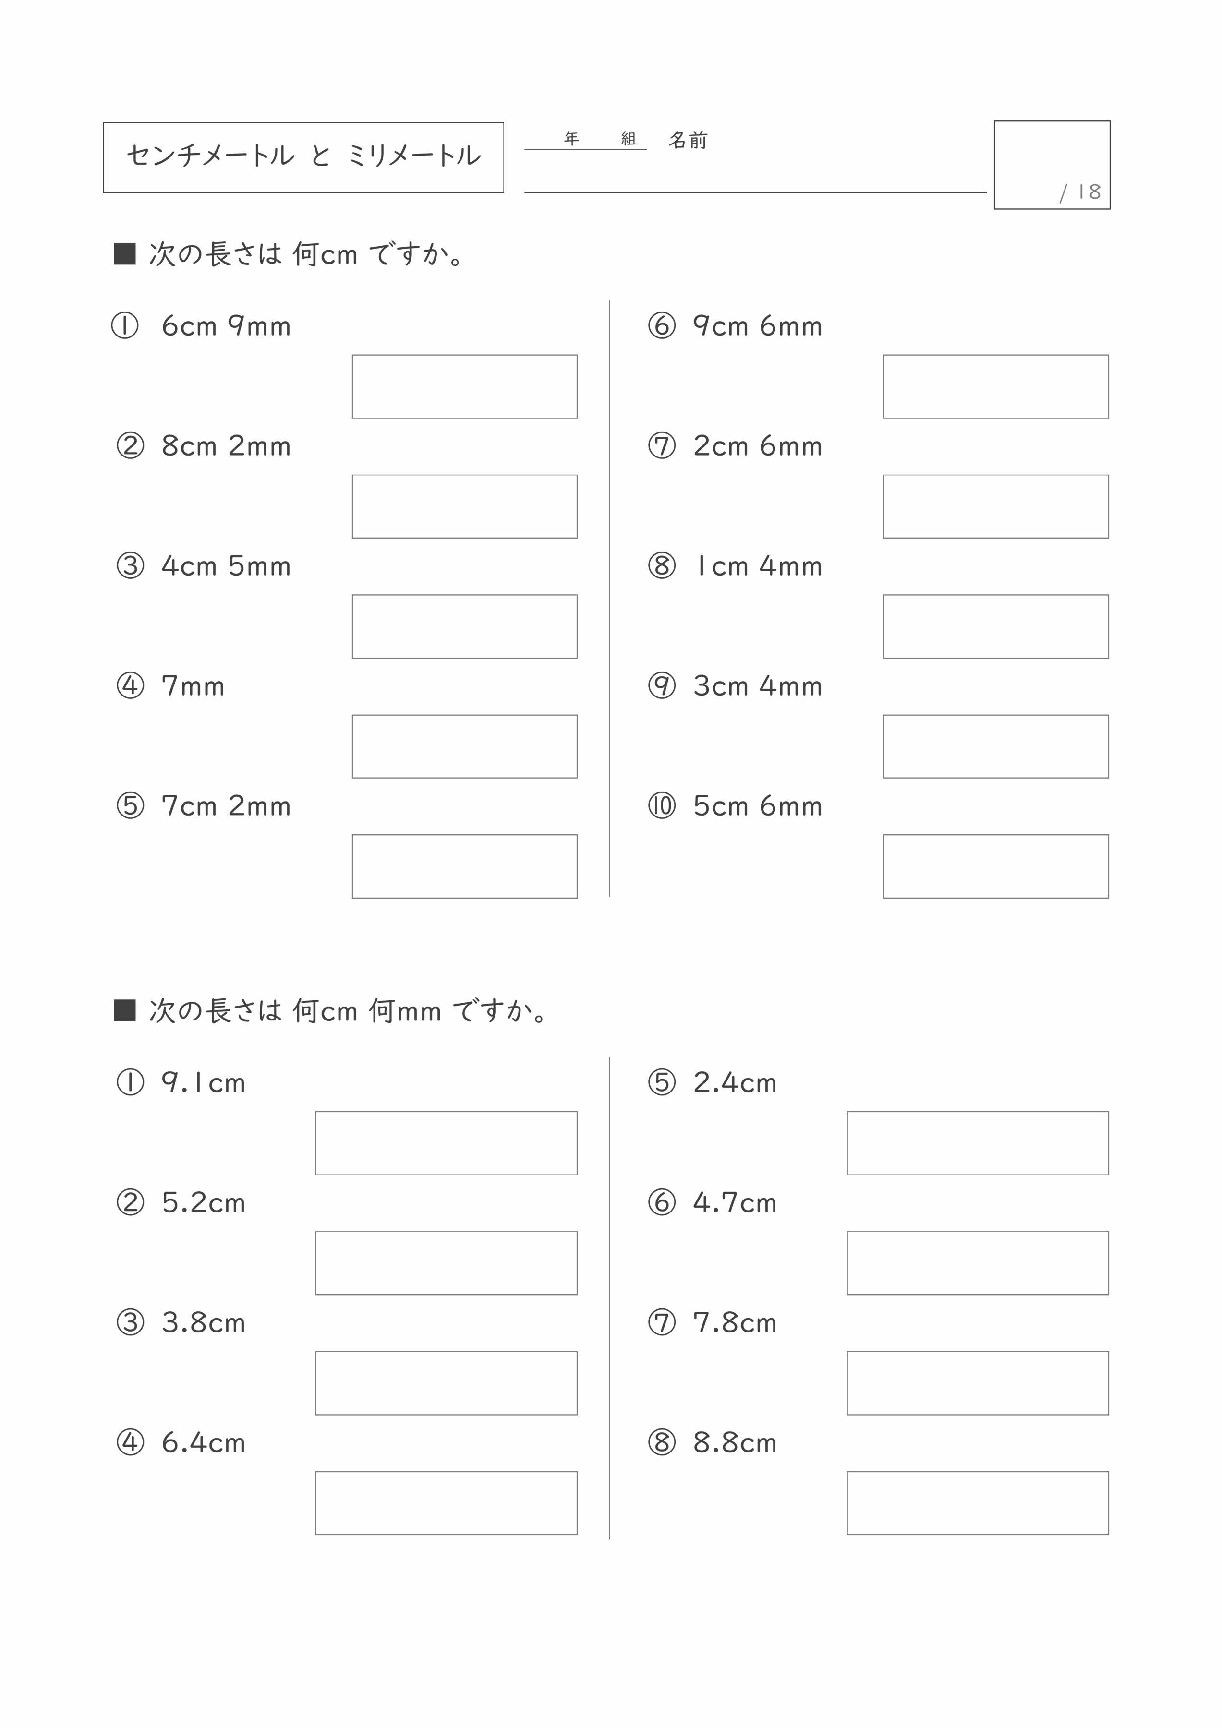Click the answer box for 7mm
1222x1728 pixels.
pos(465,746)
